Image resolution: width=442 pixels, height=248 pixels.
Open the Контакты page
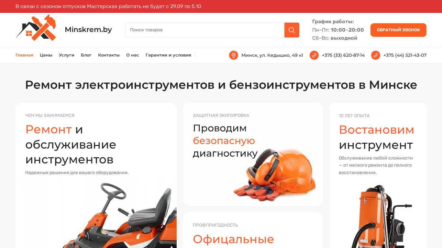coord(109,55)
